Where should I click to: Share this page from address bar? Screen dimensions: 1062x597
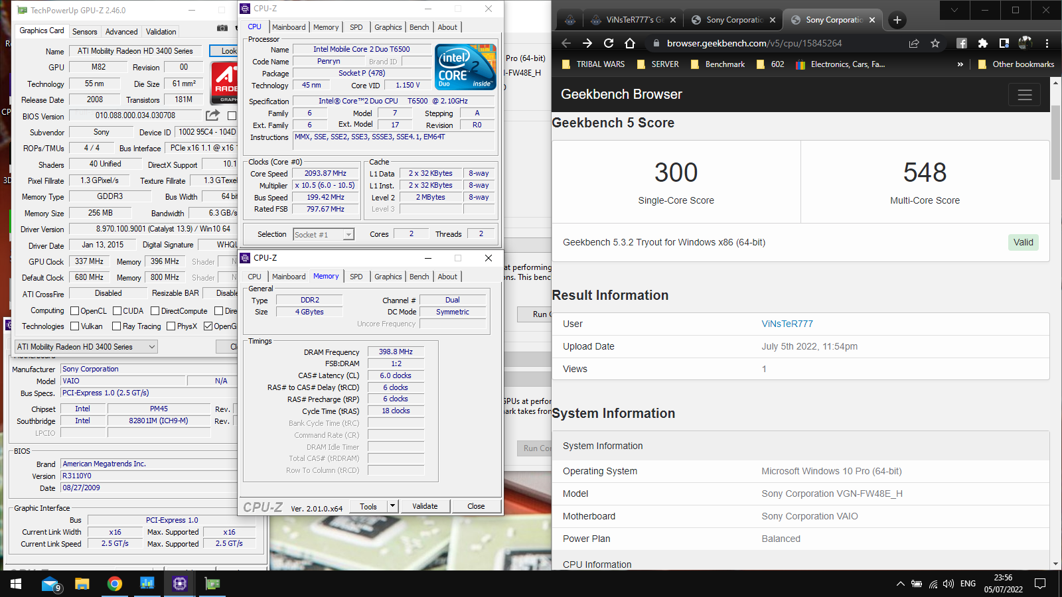point(914,43)
